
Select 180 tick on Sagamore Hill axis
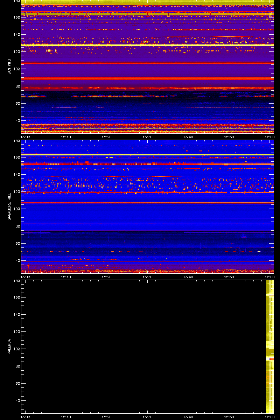[x=17, y=141]
